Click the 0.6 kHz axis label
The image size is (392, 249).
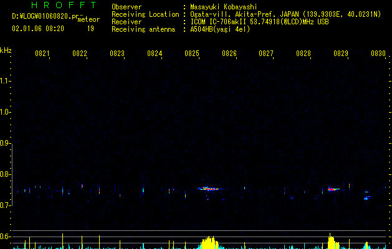[x=5, y=237]
